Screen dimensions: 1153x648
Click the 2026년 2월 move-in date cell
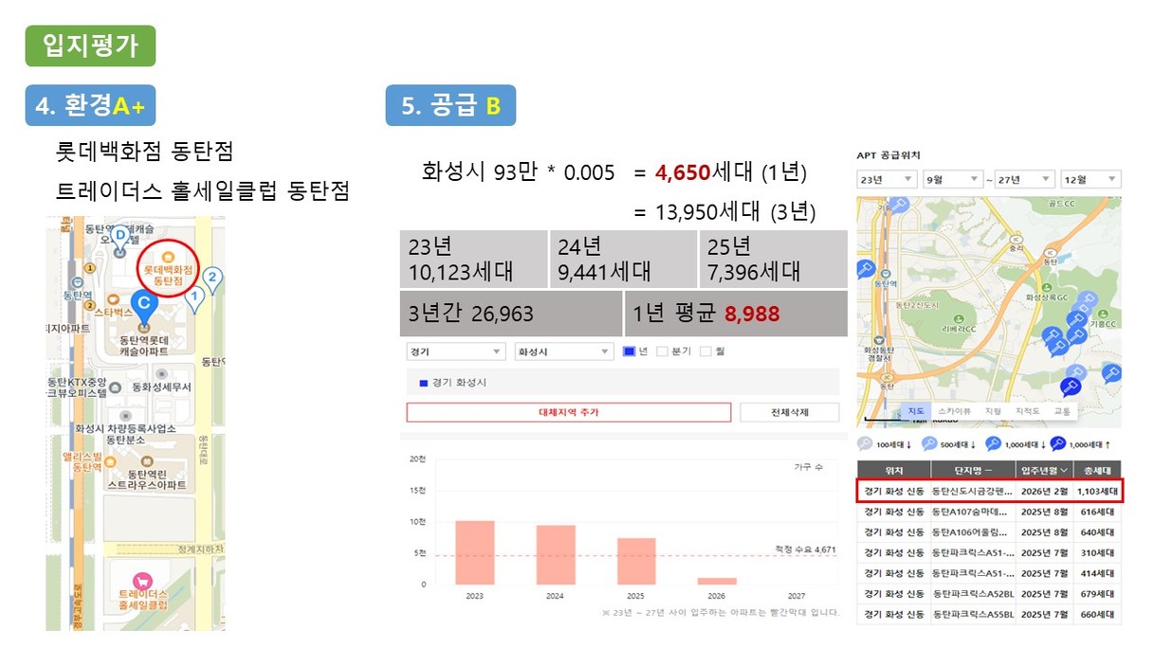tap(1044, 492)
